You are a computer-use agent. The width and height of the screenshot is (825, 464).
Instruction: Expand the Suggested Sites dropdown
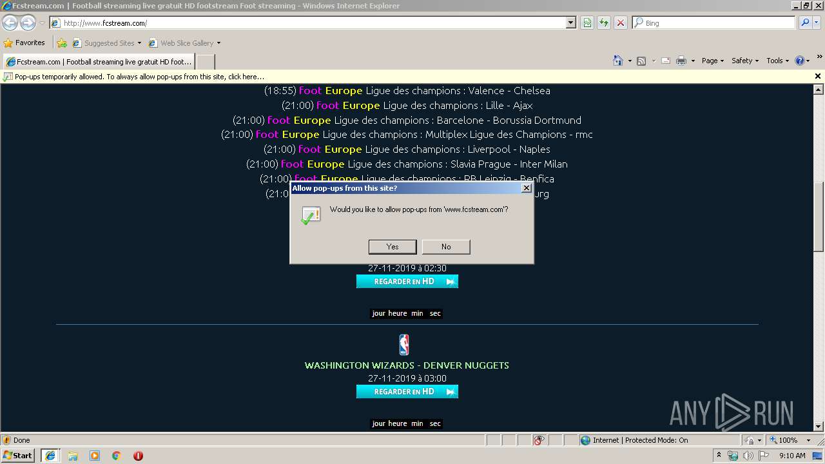139,43
